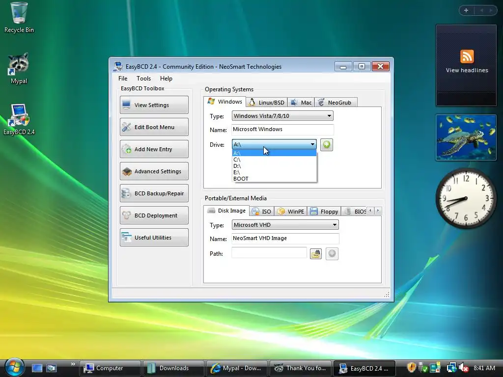
Task: Click the greyed add portable media icon
Action: pyautogui.click(x=332, y=254)
